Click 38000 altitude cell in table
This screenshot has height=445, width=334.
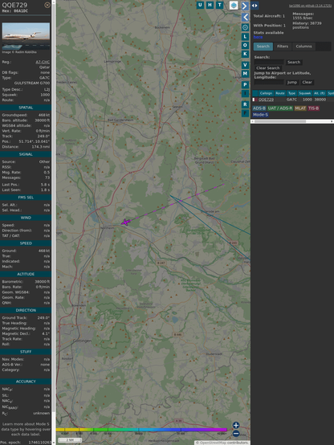pos(320,100)
